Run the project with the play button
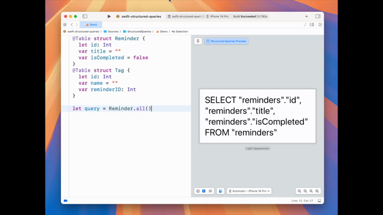The height and width of the screenshot is (215, 383). (109, 16)
